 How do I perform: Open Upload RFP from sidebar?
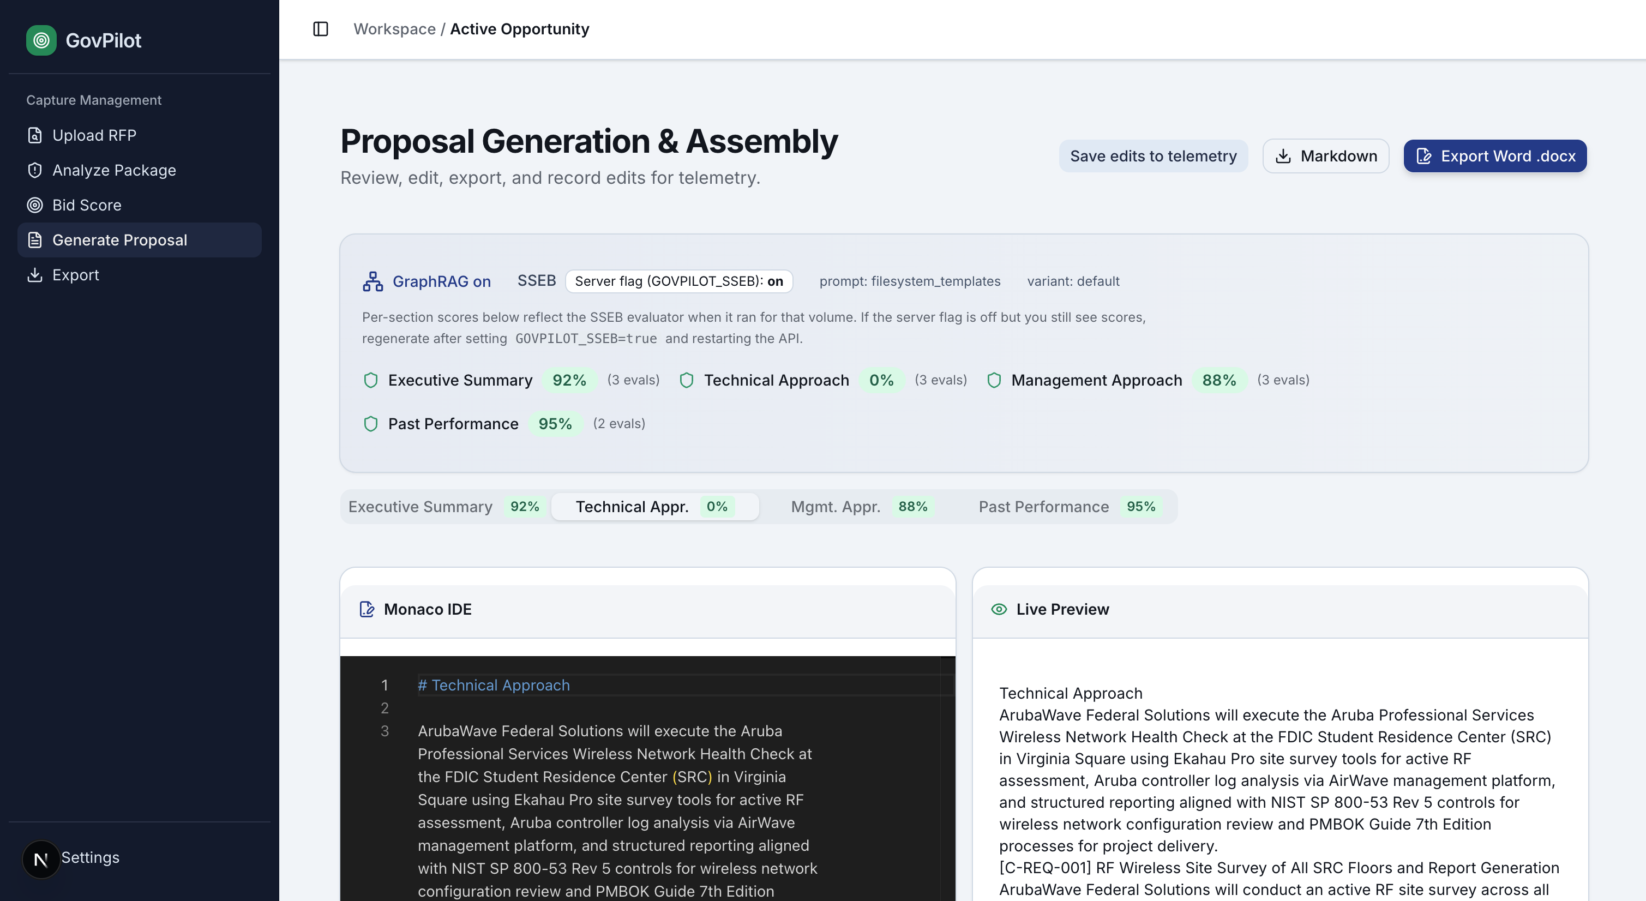[94, 135]
